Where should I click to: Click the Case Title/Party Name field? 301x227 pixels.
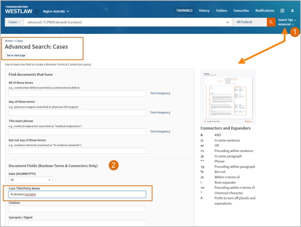[77, 194]
